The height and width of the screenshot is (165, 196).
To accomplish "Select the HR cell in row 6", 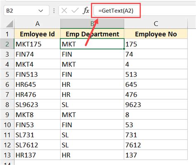I will pyautogui.click(x=92, y=84).
